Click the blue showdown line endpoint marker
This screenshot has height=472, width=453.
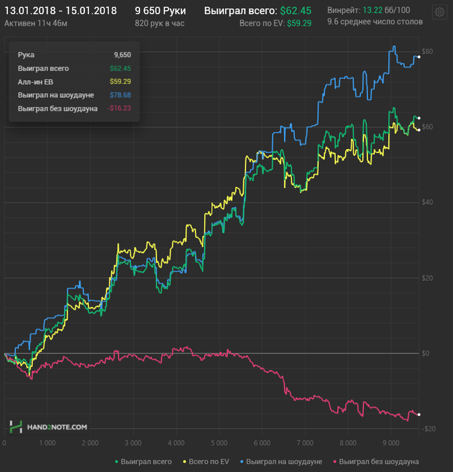coord(419,57)
